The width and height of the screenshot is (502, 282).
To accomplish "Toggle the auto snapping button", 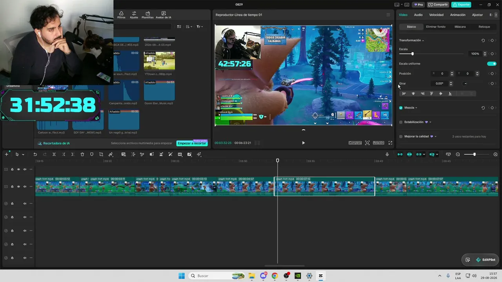I will pyautogui.click(x=409, y=154).
